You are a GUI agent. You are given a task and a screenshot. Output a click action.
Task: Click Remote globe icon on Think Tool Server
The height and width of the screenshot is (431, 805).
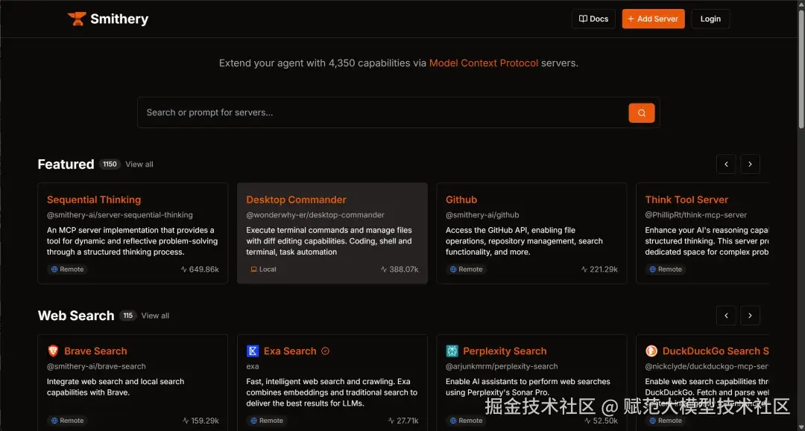click(x=652, y=269)
